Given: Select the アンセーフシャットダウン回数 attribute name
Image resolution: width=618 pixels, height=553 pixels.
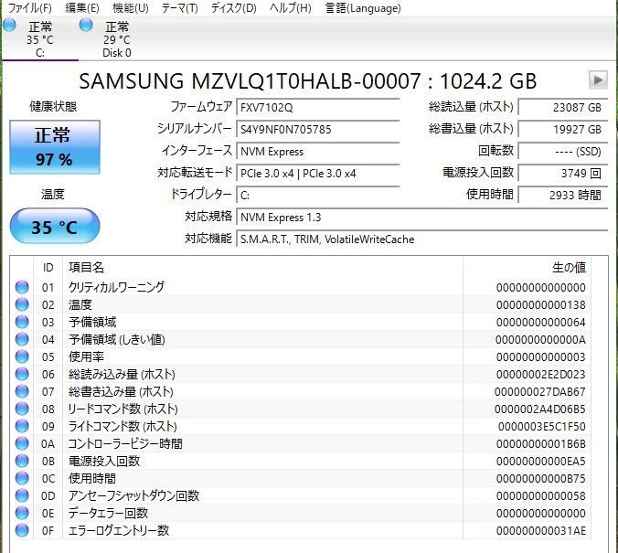Looking at the screenshot, I should [134, 495].
